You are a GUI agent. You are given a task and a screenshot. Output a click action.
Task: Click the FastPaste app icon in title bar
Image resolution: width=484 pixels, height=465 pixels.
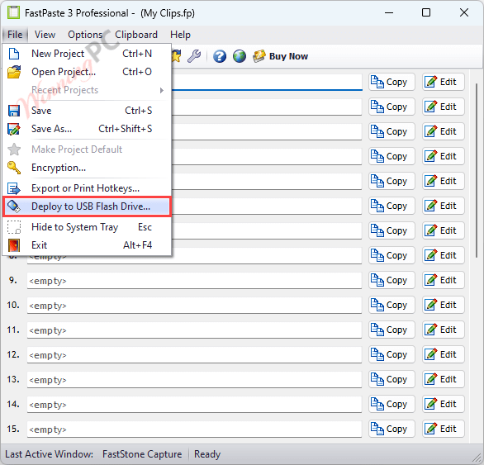click(x=13, y=12)
